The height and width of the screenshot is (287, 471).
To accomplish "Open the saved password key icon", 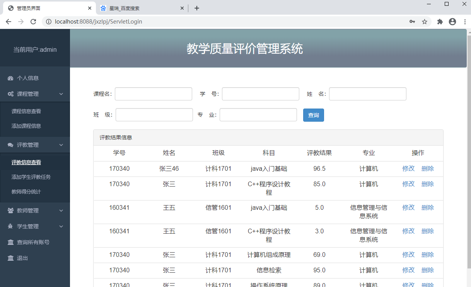I will (x=413, y=22).
